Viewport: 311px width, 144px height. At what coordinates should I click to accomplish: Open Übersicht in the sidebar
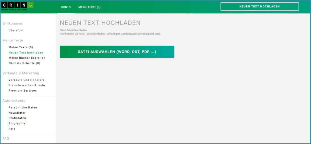tap(16, 30)
